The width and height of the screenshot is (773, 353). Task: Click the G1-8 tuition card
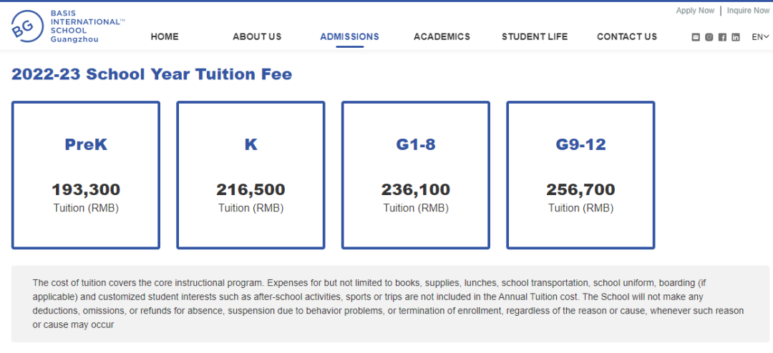[x=416, y=175]
